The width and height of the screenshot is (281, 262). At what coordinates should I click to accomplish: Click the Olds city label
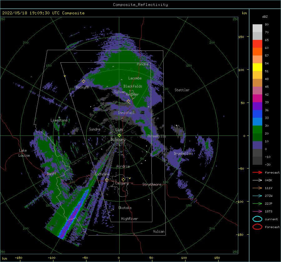(119, 130)
